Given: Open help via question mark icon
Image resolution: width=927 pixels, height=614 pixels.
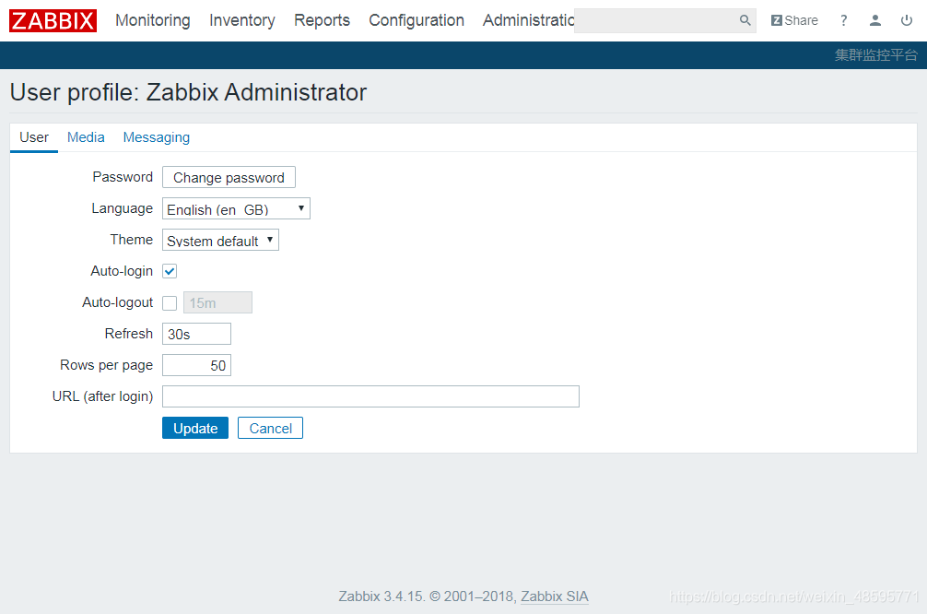Looking at the screenshot, I should pyautogui.click(x=844, y=20).
